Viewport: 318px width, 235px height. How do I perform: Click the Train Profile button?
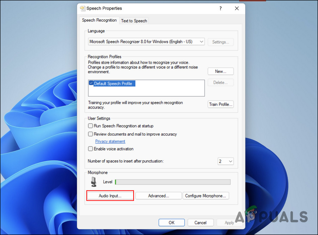pyautogui.click(x=220, y=104)
